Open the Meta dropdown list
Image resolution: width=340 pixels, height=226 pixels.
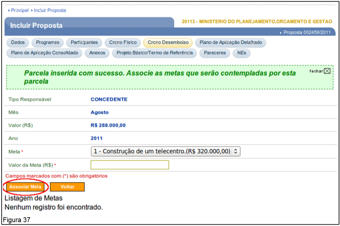tap(165, 151)
